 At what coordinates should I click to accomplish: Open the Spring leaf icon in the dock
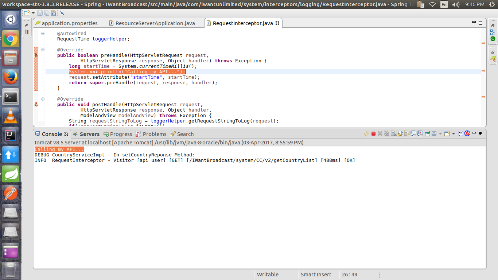[x=11, y=174]
